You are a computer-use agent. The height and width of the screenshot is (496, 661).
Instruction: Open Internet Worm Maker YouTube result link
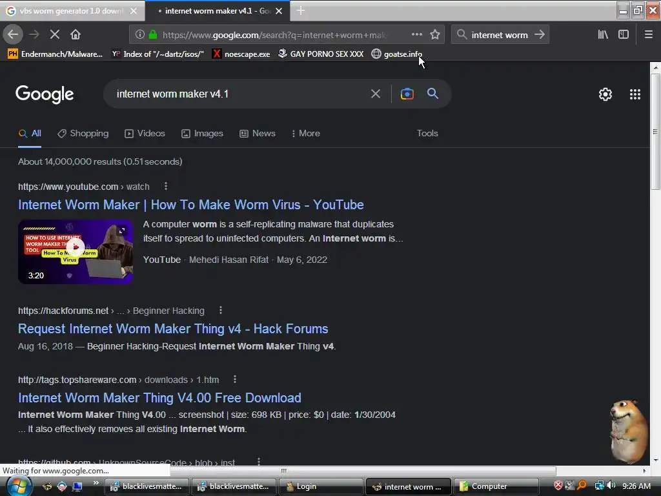click(190, 205)
